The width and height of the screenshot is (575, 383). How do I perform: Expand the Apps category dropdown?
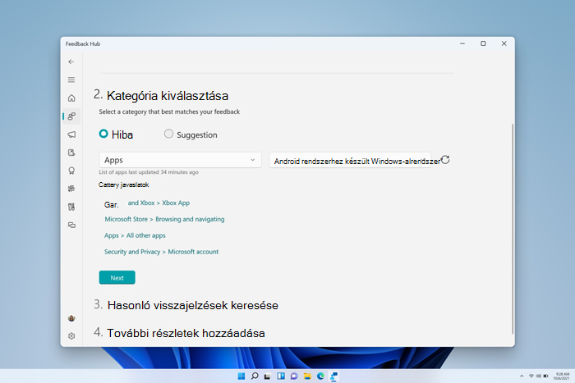point(180,160)
